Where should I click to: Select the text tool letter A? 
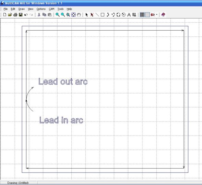tap(129, 15)
